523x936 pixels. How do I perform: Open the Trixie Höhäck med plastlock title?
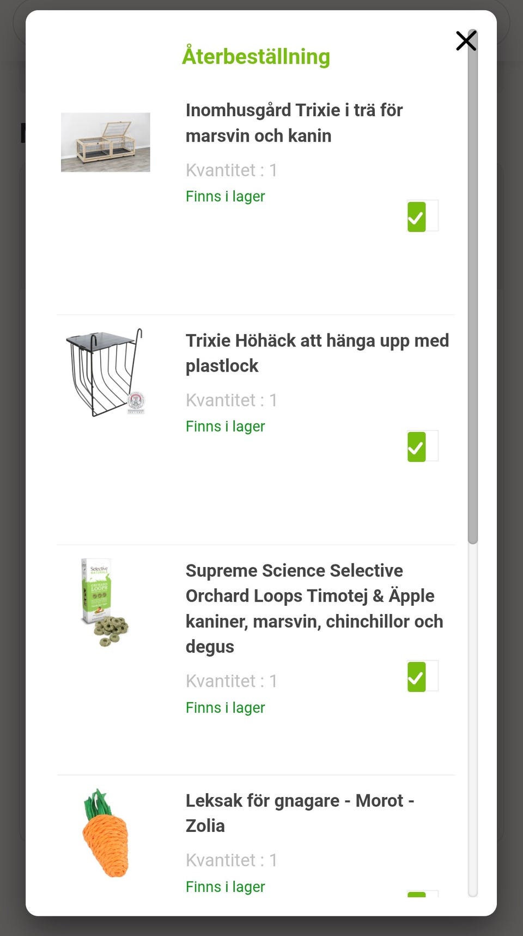tap(317, 353)
